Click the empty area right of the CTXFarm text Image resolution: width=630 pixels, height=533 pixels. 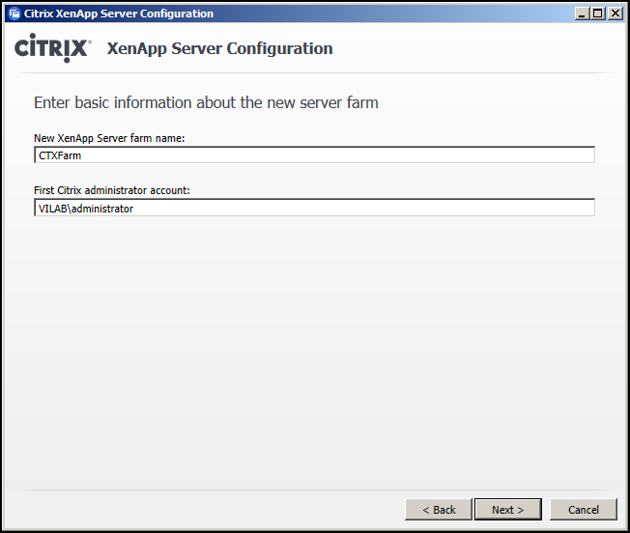pos(337,155)
